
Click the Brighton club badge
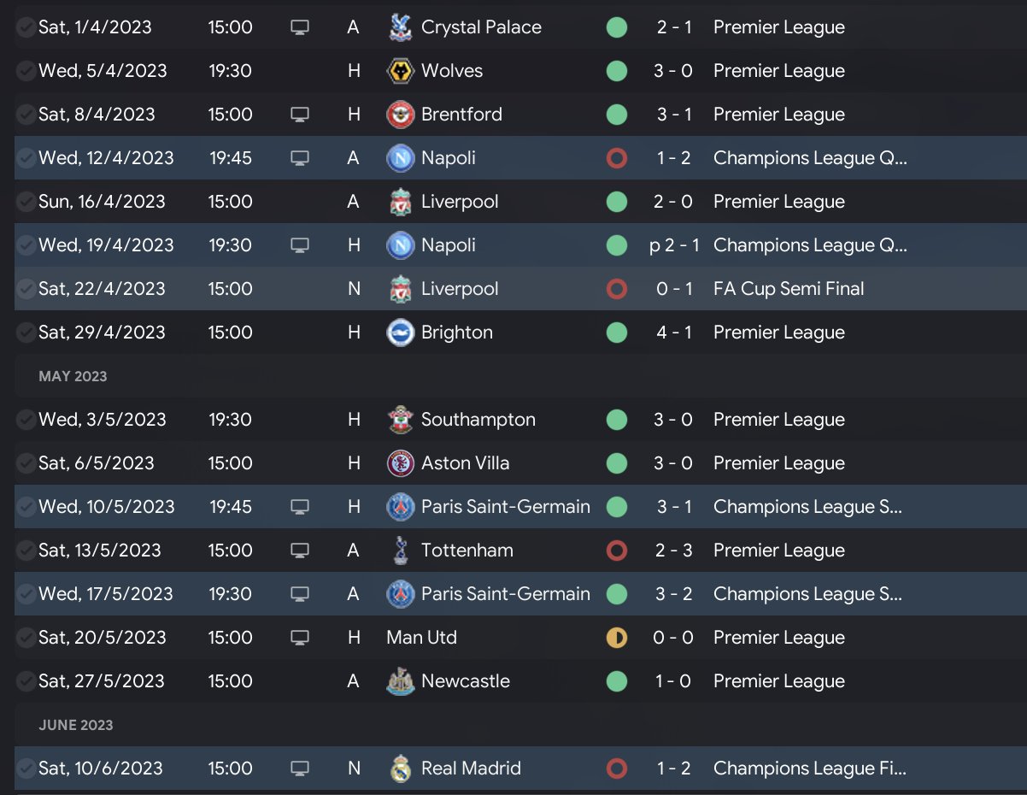[x=399, y=333]
